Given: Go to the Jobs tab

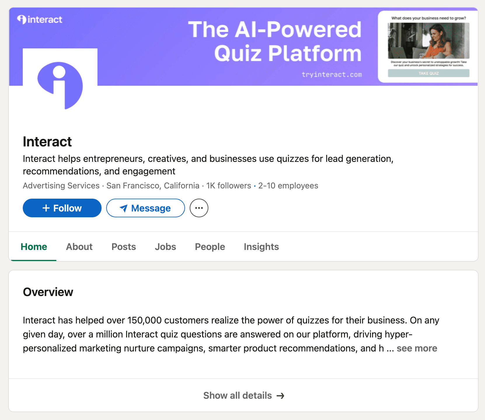Looking at the screenshot, I should coord(165,247).
